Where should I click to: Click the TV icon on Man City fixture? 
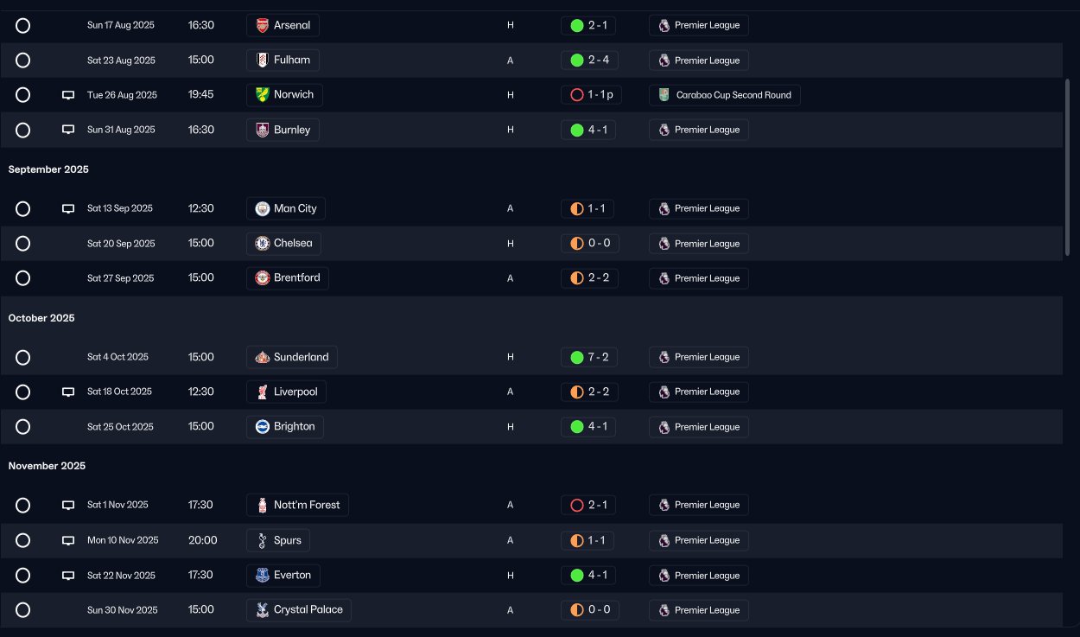click(68, 208)
